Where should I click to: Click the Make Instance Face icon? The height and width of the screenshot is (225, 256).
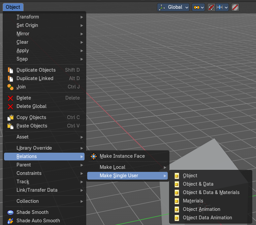click(x=94, y=156)
